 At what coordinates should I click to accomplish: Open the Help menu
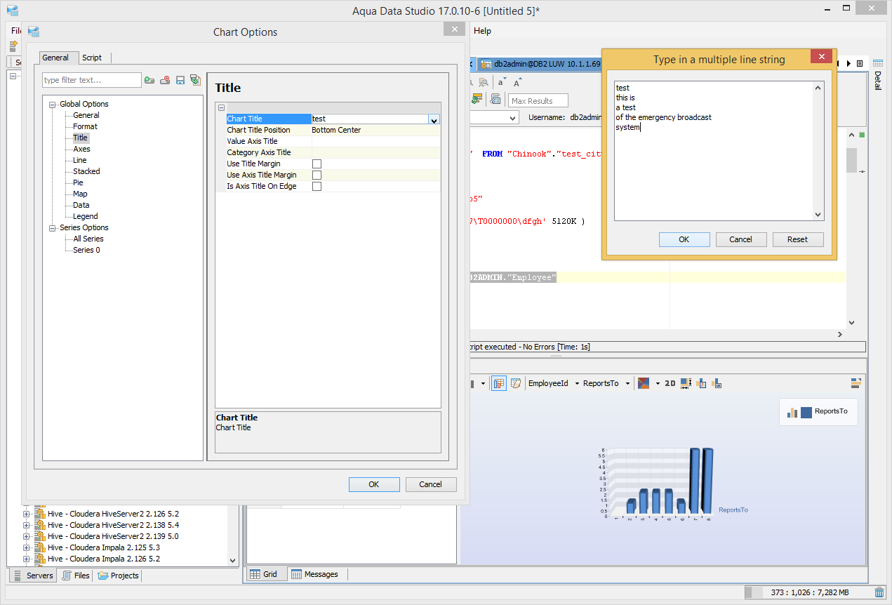pyautogui.click(x=482, y=31)
